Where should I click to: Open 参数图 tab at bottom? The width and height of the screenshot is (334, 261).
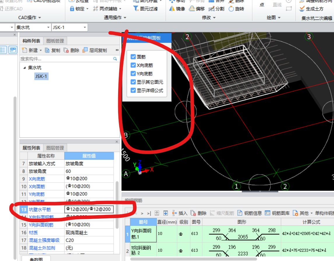pos(36,259)
